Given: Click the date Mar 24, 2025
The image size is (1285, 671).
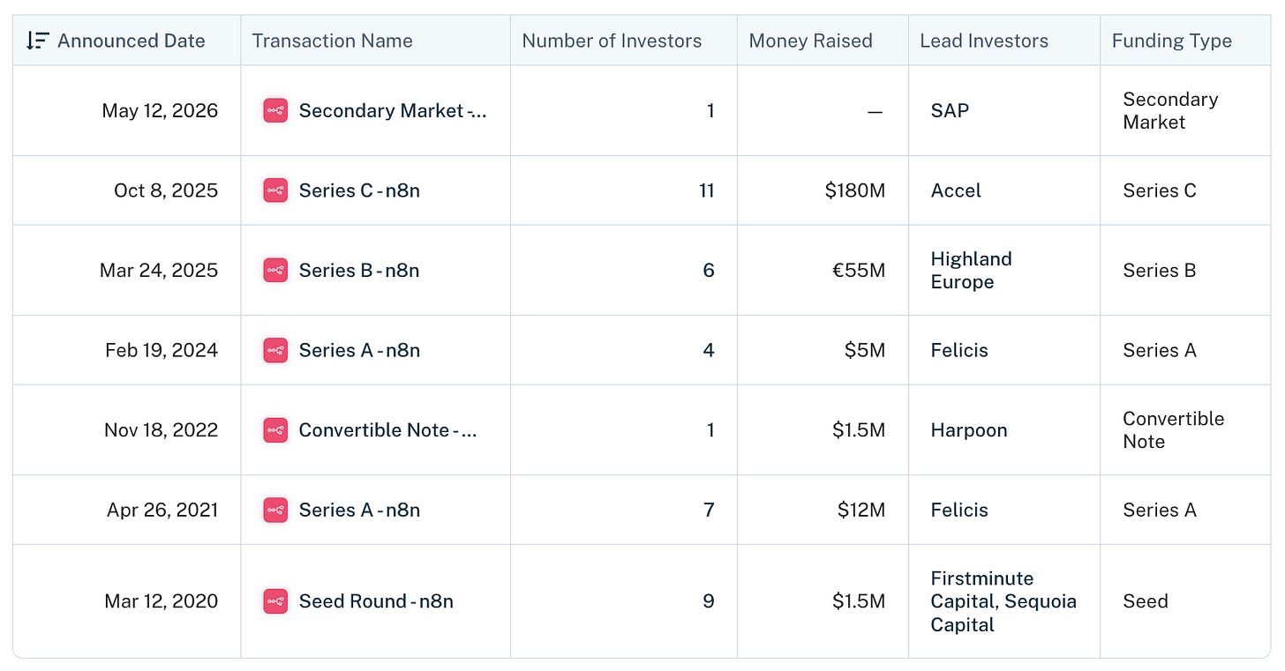Looking at the screenshot, I should [159, 270].
